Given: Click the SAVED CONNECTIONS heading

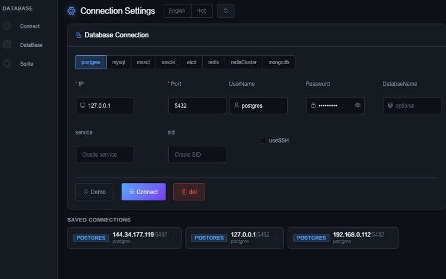Looking at the screenshot, I should (99, 220).
